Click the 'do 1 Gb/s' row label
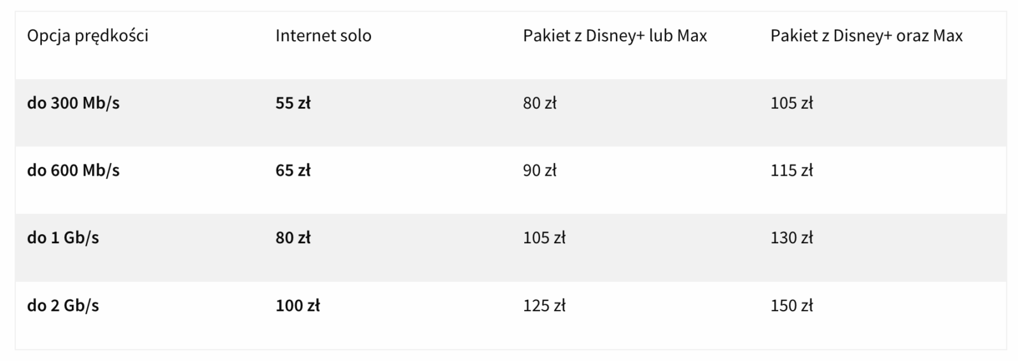 coord(63,238)
